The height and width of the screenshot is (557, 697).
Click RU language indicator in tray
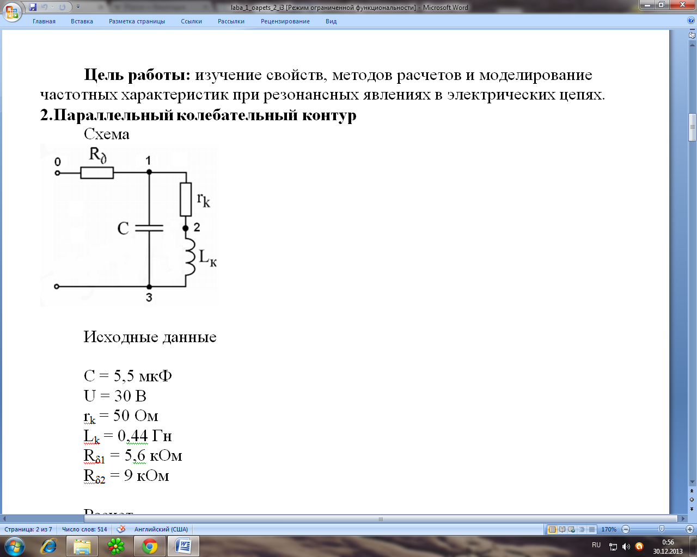(596, 545)
